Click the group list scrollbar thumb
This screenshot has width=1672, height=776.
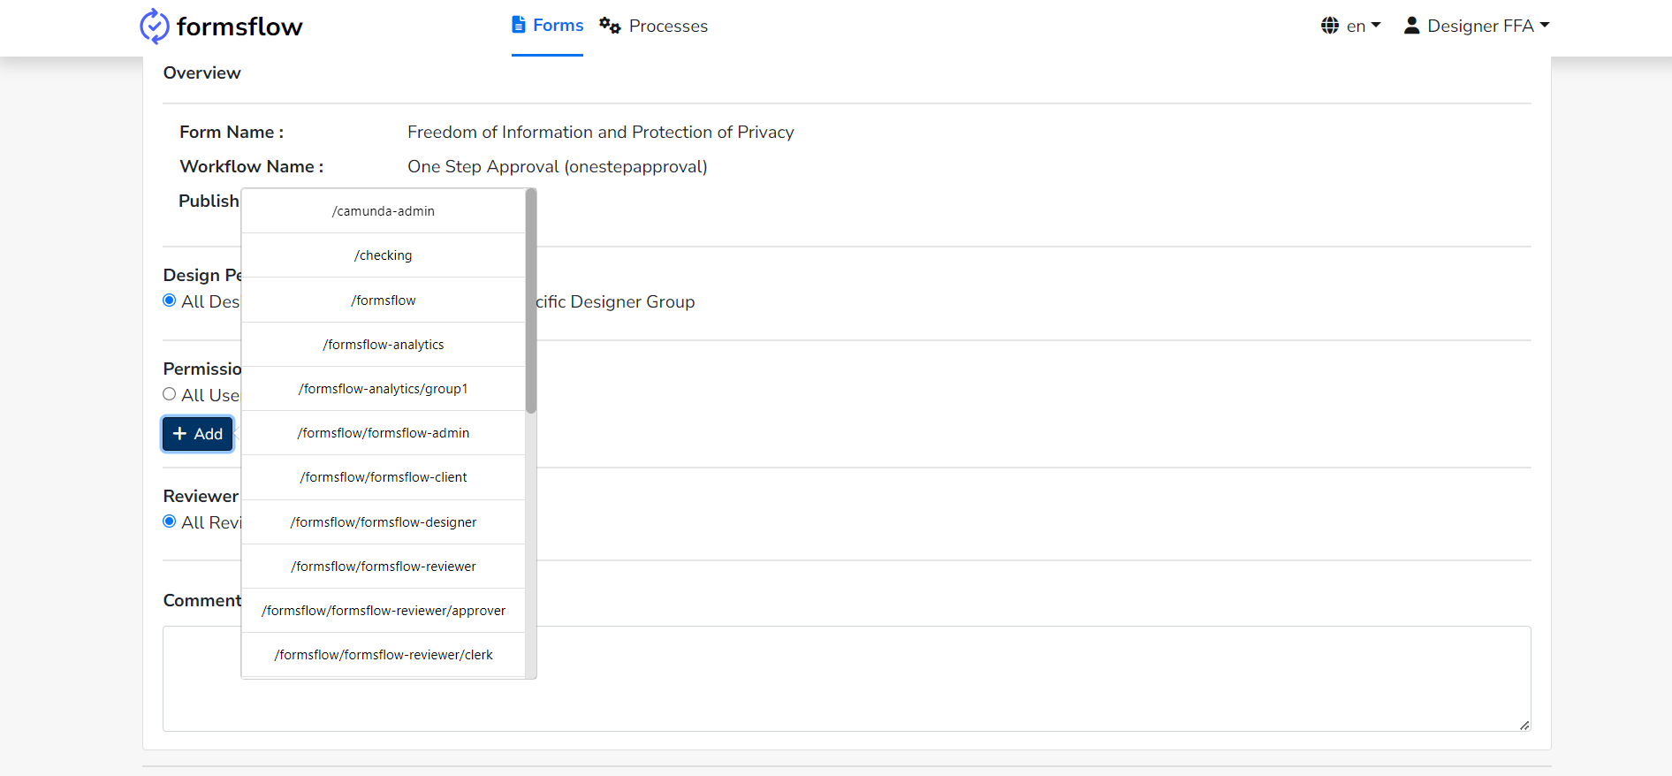531,301
